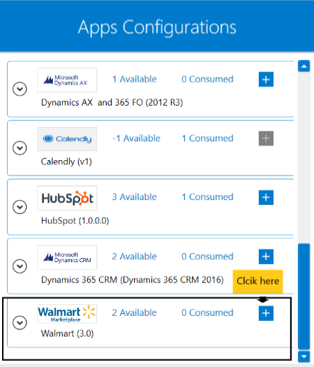Click the blue vertical scrollbar thumb
The width and height of the screenshot is (314, 367).
click(x=304, y=296)
